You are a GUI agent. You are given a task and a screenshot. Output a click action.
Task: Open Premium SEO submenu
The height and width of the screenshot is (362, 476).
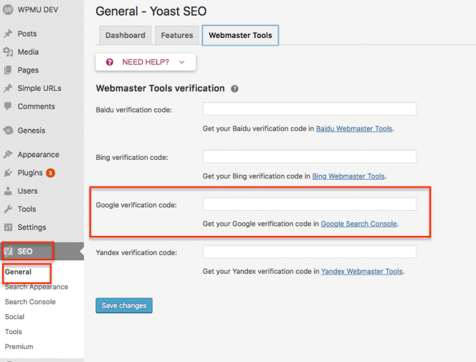click(x=19, y=346)
